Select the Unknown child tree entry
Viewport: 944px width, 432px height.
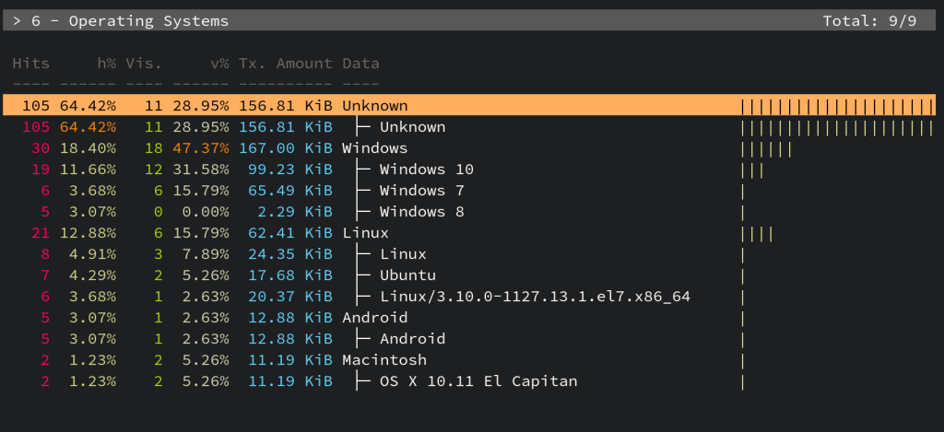click(412, 127)
